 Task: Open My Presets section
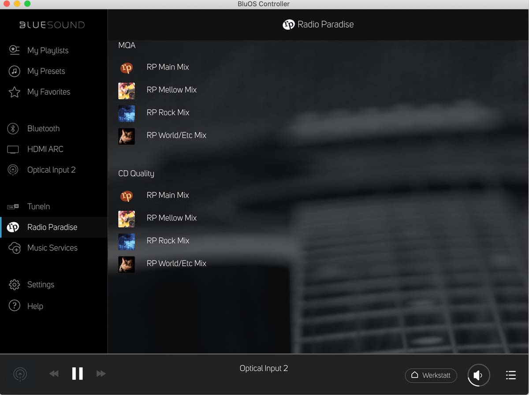[x=46, y=71]
